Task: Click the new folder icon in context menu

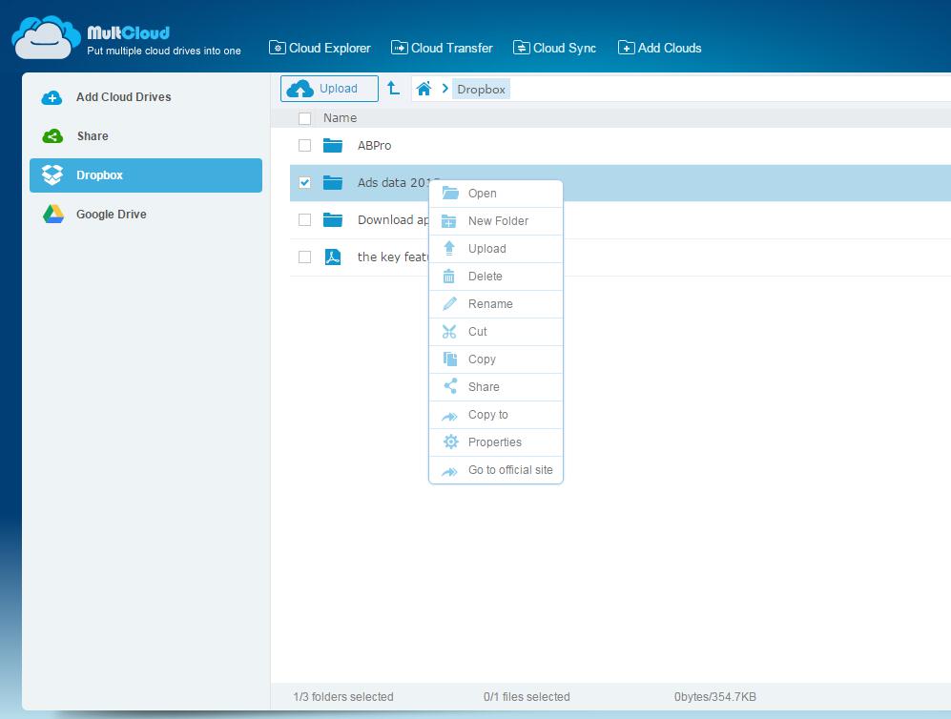Action: pos(449,221)
